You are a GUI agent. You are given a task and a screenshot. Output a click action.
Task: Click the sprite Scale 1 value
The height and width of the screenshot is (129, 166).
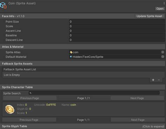(x=26, y=113)
